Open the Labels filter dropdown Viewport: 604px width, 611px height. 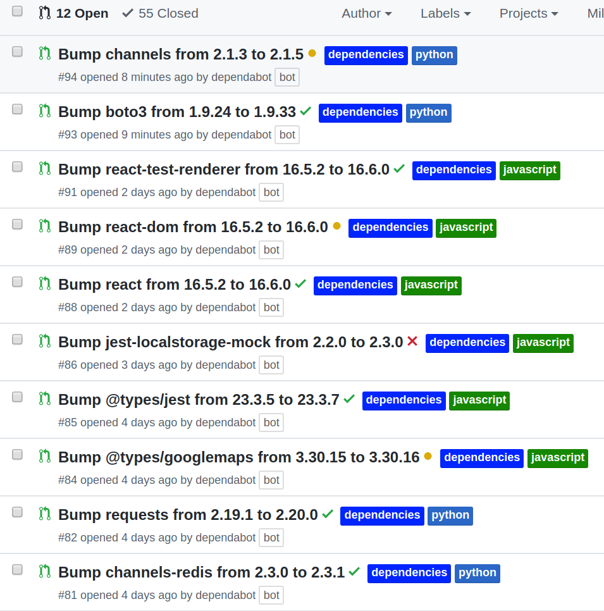(x=446, y=14)
